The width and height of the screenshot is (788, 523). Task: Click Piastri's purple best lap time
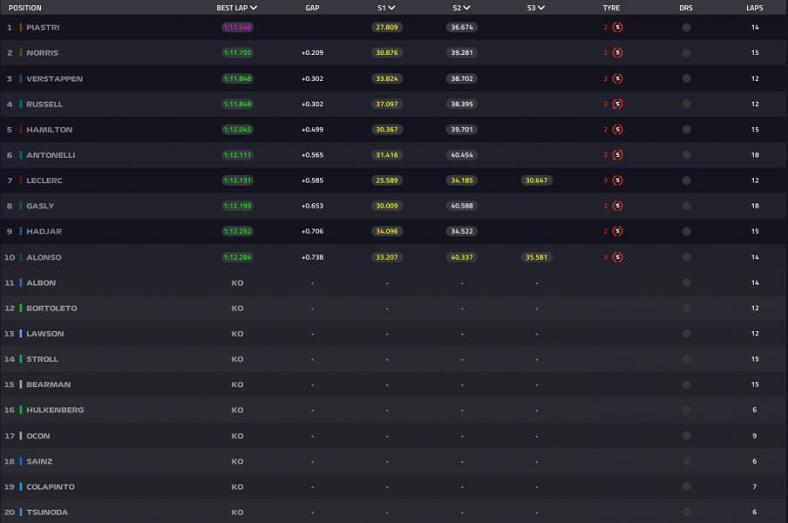(x=237, y=27)
